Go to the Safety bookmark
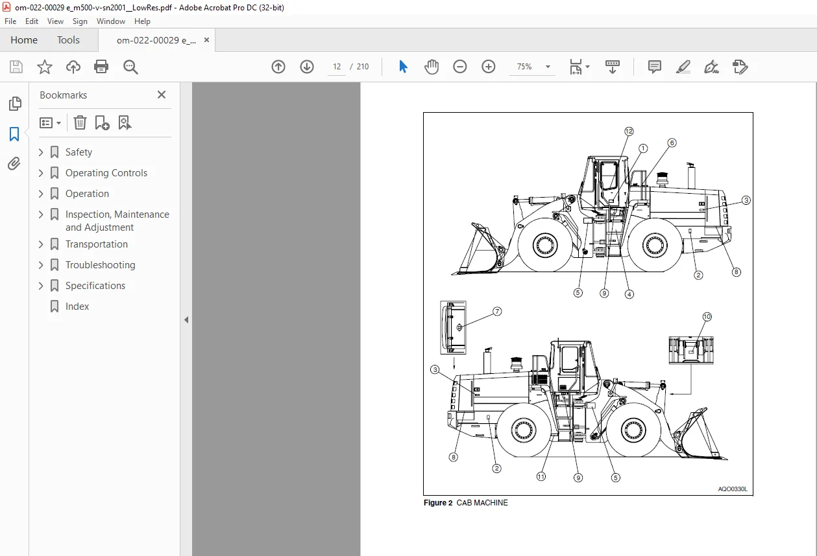817x556 pixels. [79, 152]
